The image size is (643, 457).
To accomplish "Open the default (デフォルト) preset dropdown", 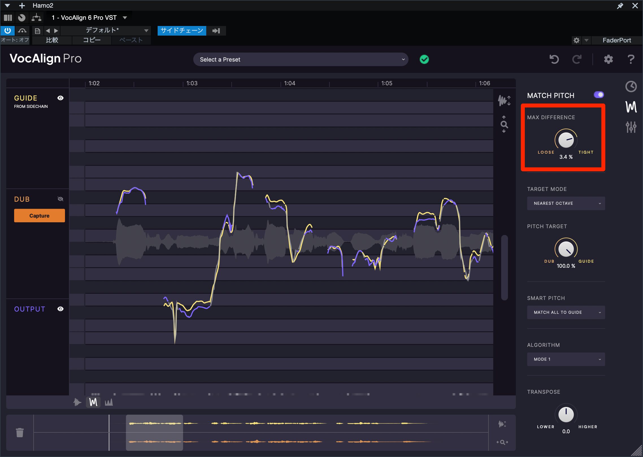I will point(105,31).
